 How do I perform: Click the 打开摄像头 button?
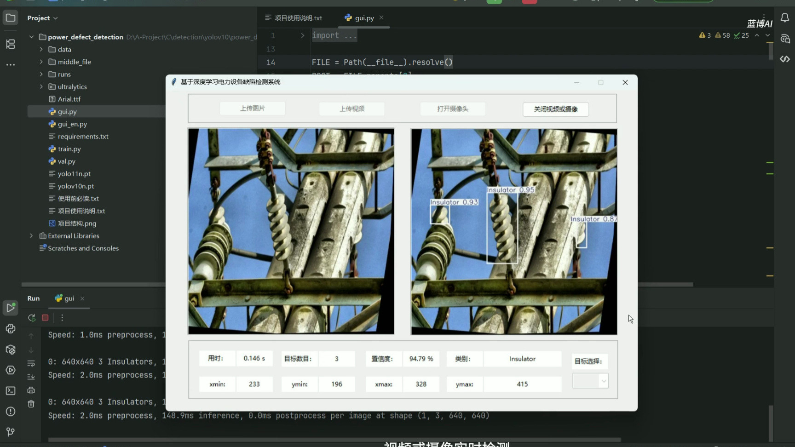pyautogui.click(x=453, y=109)
